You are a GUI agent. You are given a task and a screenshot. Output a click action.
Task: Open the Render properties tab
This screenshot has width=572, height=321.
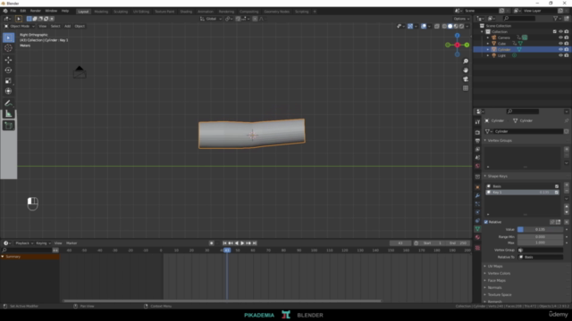click(477, 133)
